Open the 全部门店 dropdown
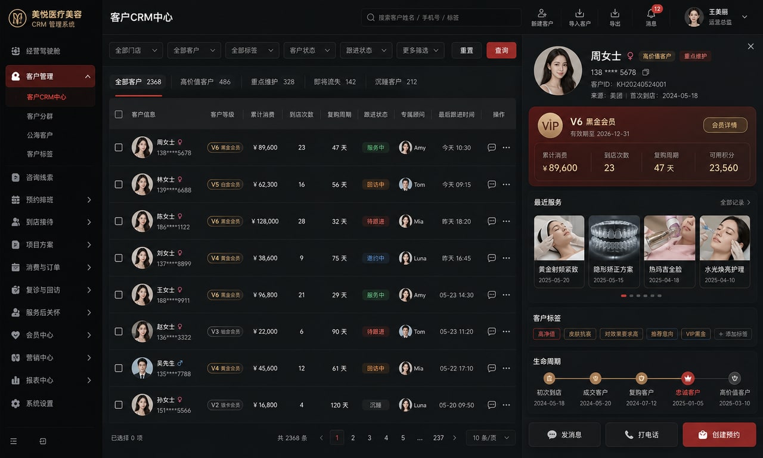The image size is (763, 458). (136, 51)
